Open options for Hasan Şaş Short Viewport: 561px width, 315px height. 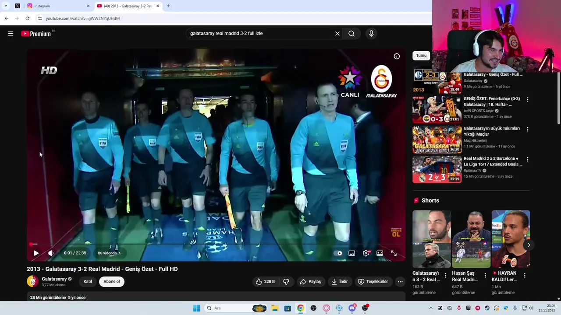coord(485,275)
